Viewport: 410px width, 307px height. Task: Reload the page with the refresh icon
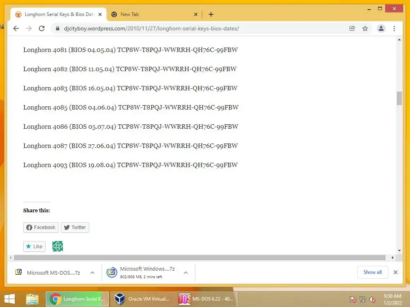42,28
